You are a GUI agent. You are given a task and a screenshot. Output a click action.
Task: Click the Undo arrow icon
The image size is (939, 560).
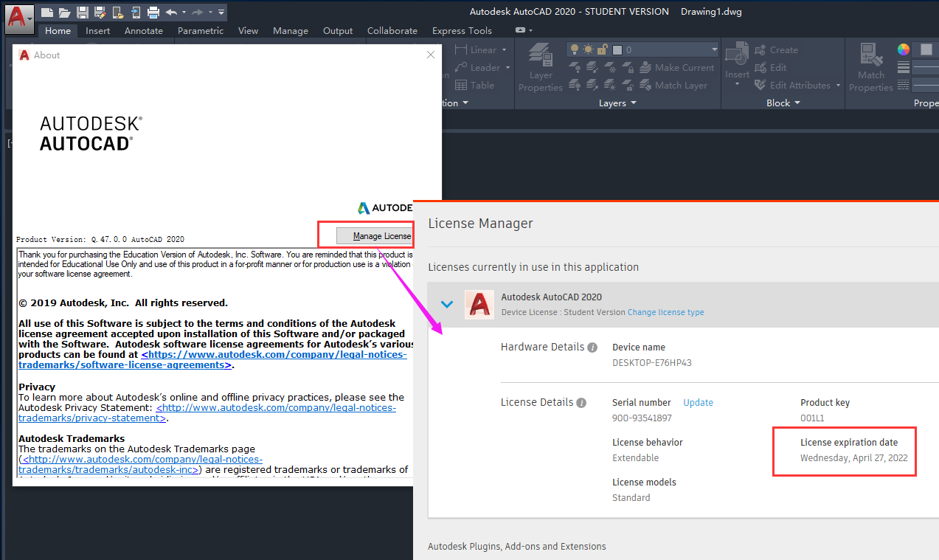click(x=171, y=12)
